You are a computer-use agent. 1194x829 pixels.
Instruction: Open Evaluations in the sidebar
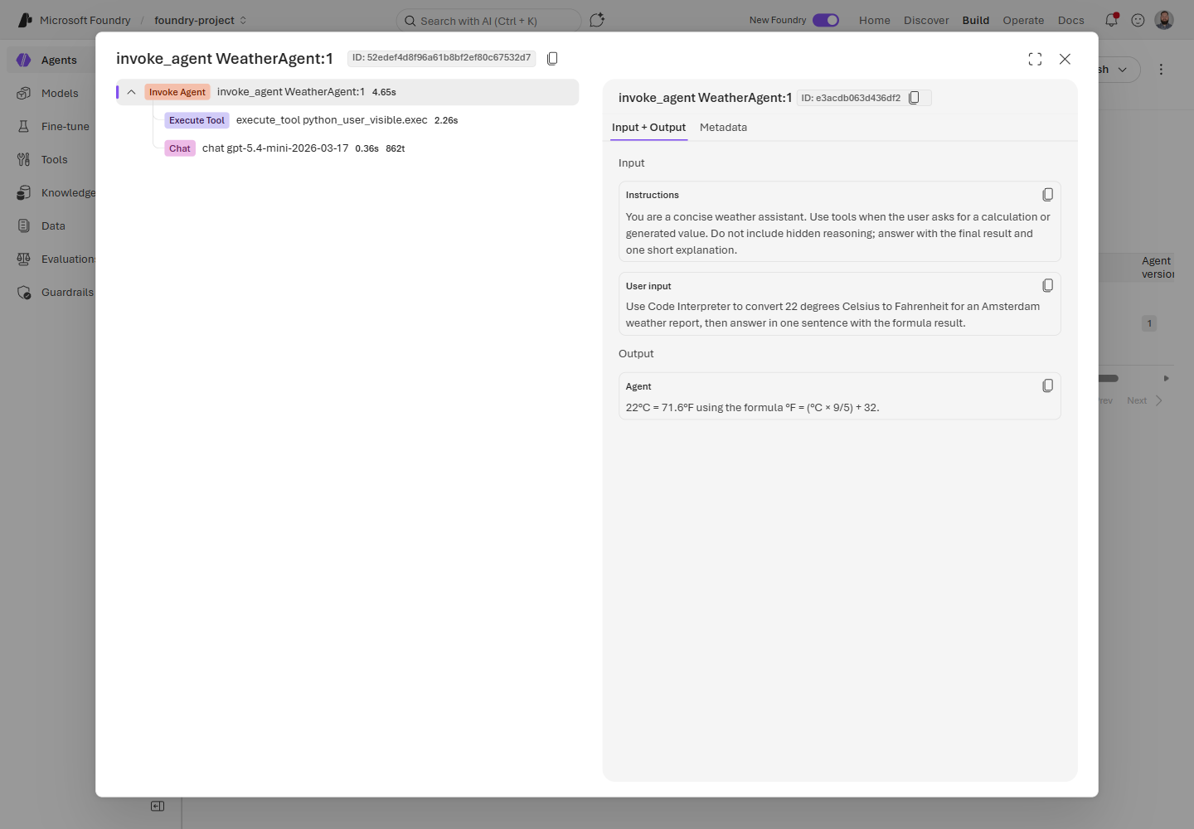[x=51, y=259]
